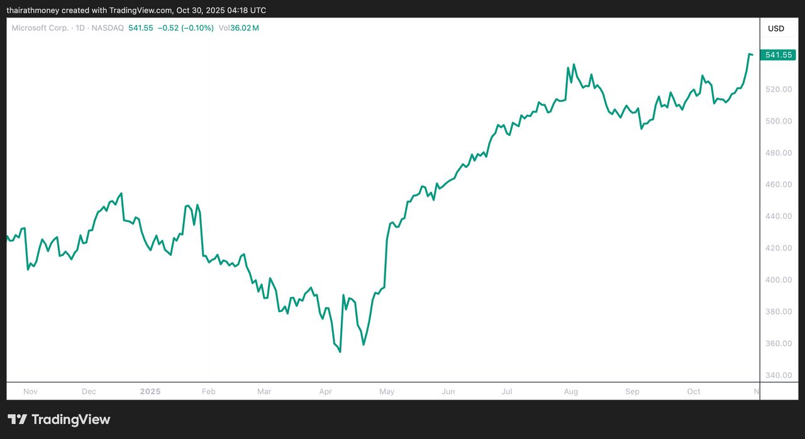Open the TradingView wordmark link at bottom
The image size is (805, 439).
click(70, 420)
